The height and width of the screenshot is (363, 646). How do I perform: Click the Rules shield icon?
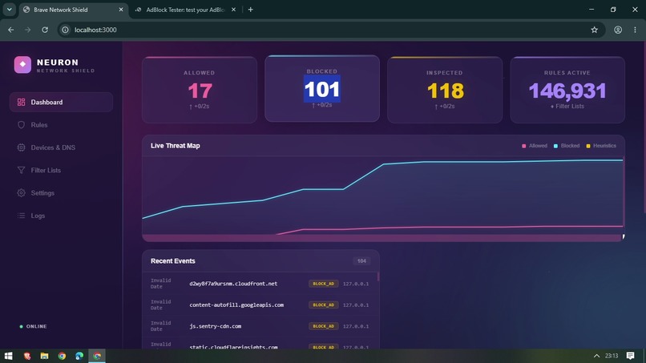click(21, 125)
